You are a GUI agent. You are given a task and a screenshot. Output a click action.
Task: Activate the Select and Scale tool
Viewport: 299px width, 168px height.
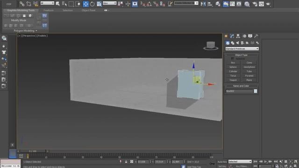coord(99,4)
